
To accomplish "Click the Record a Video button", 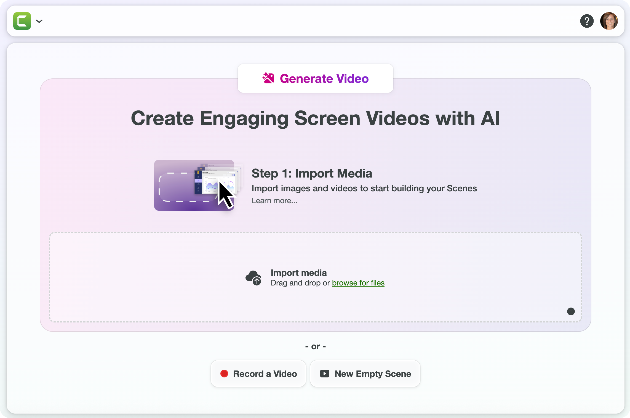I will click(x=258, y=374).
